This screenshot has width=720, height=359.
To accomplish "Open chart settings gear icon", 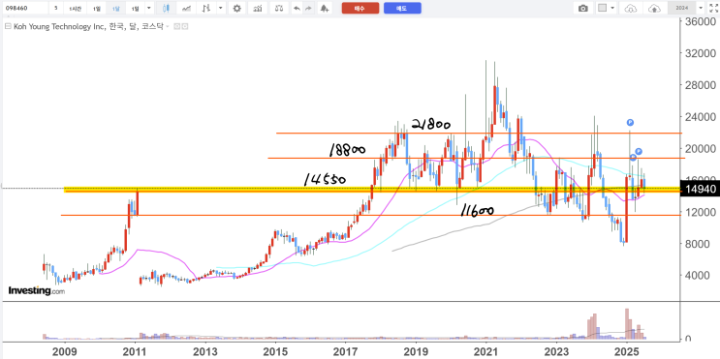I will [x=237, y=8].
